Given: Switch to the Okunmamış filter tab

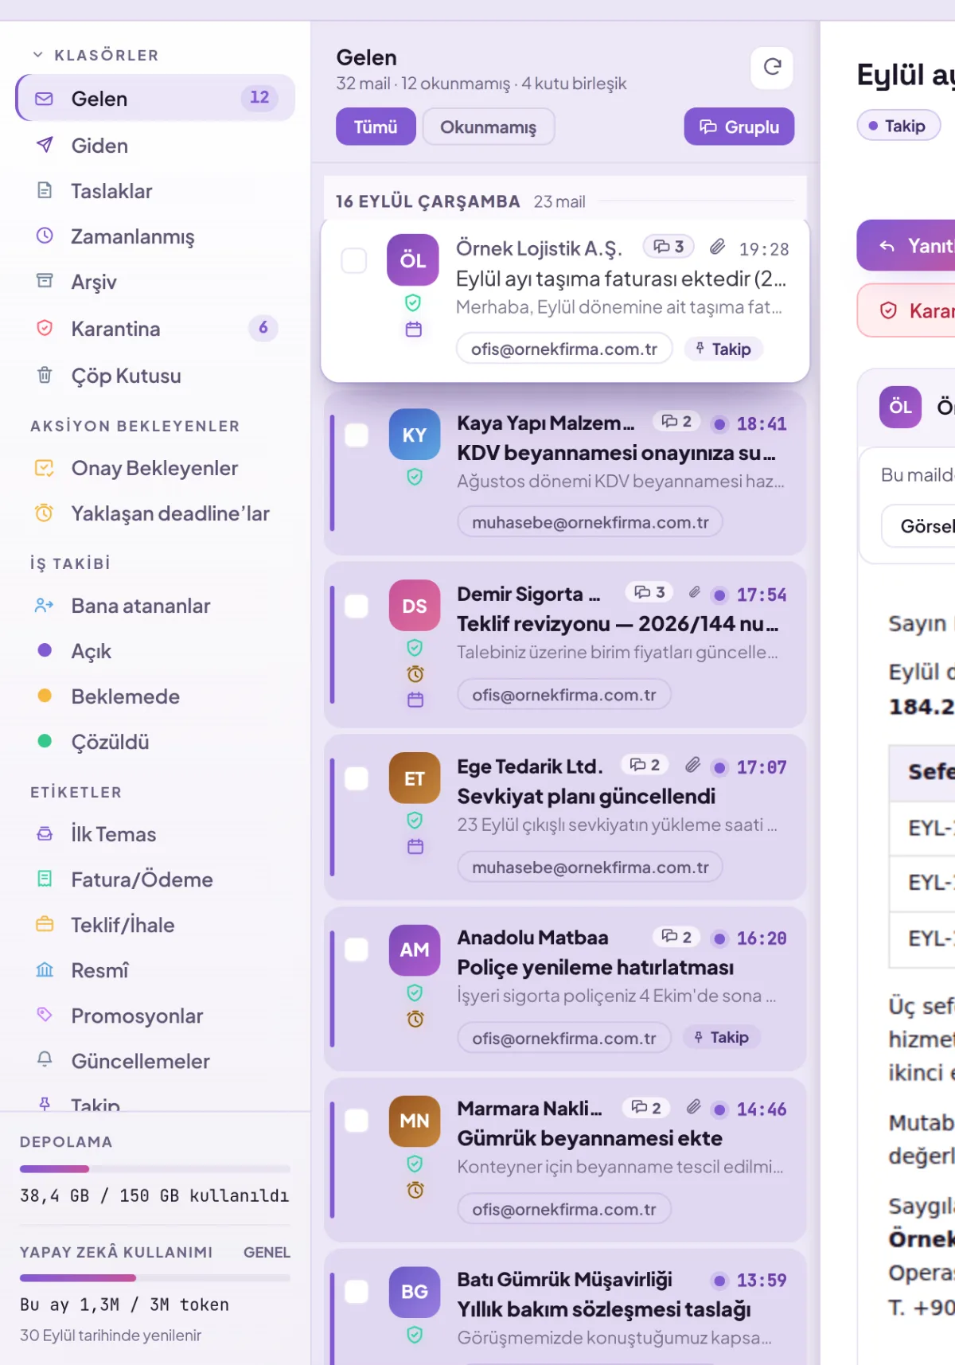Looking at the screenshot, I should [x=489, y=127].
